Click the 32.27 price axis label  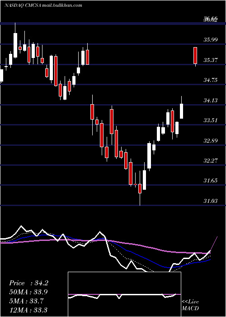pos(211,161)
